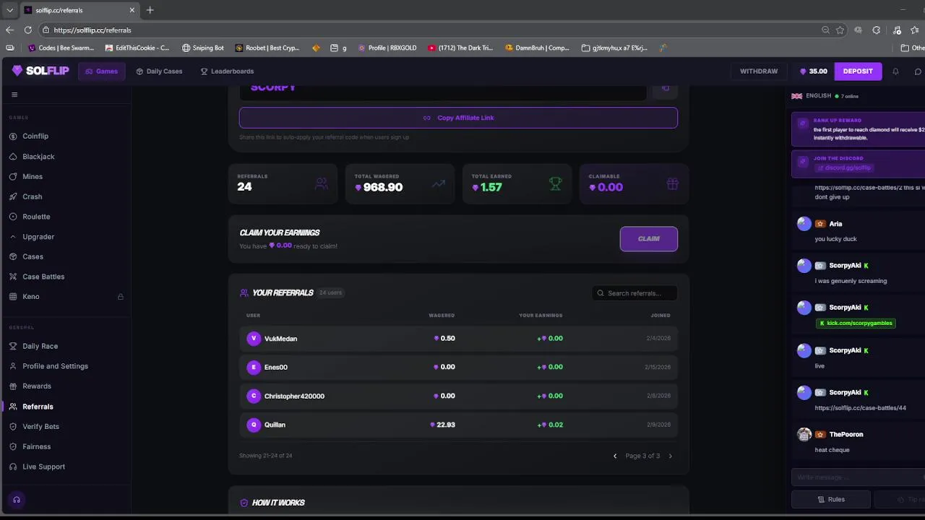925x520 pixels.
Task: Select the Quillan referral row
Action: click(458, 425)
